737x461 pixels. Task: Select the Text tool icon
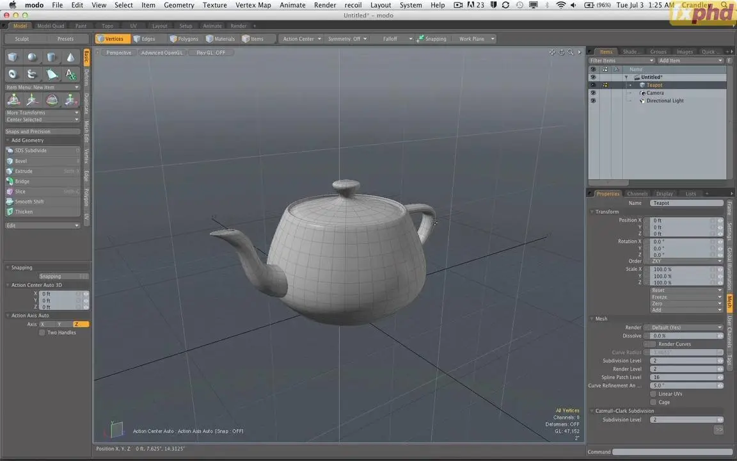point(70,74)
